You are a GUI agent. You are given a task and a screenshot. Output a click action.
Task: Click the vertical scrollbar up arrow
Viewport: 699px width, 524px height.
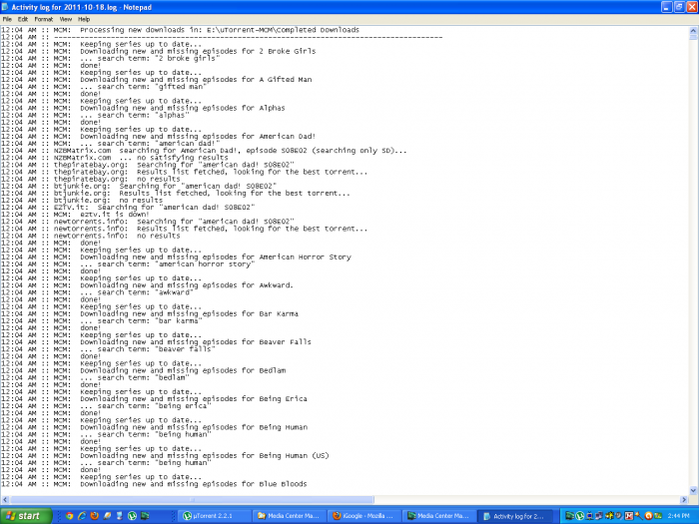[x=693, y=30]
